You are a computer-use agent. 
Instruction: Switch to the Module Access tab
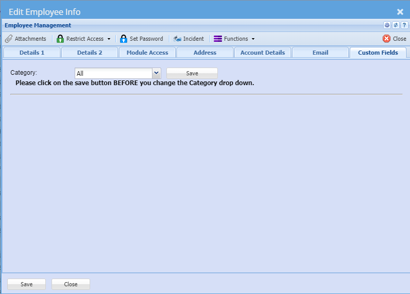click(x=147, y=53)
